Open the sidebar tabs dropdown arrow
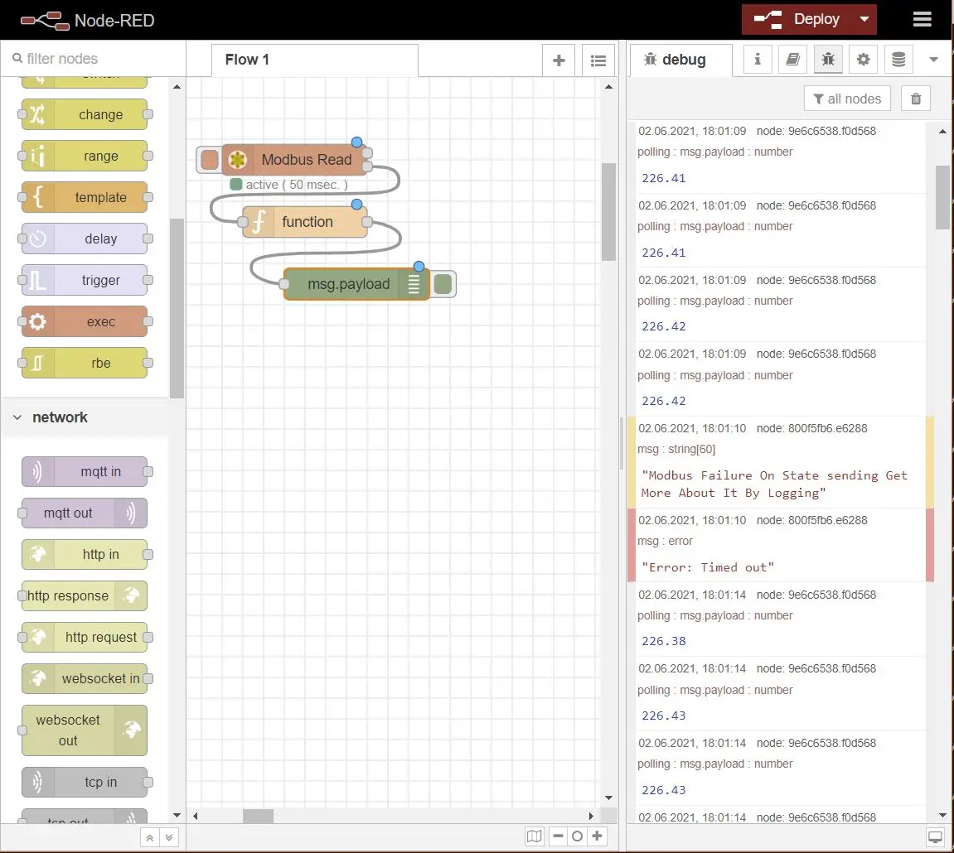954x853 pixels. pyautogui.click(x=934, y=60)
